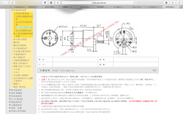Open the 機器人 category link
This screenshot has width=183, height=114.
[x=16, y=84]
